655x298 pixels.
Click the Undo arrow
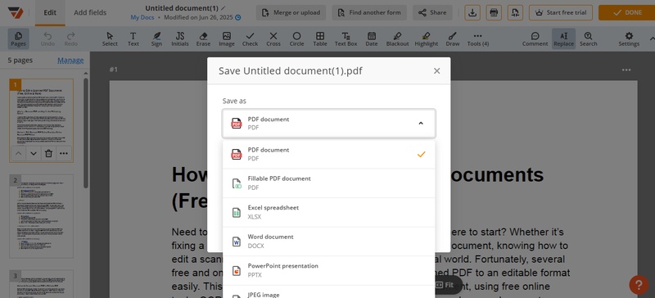pyautogui.click(x=47, y=38)
